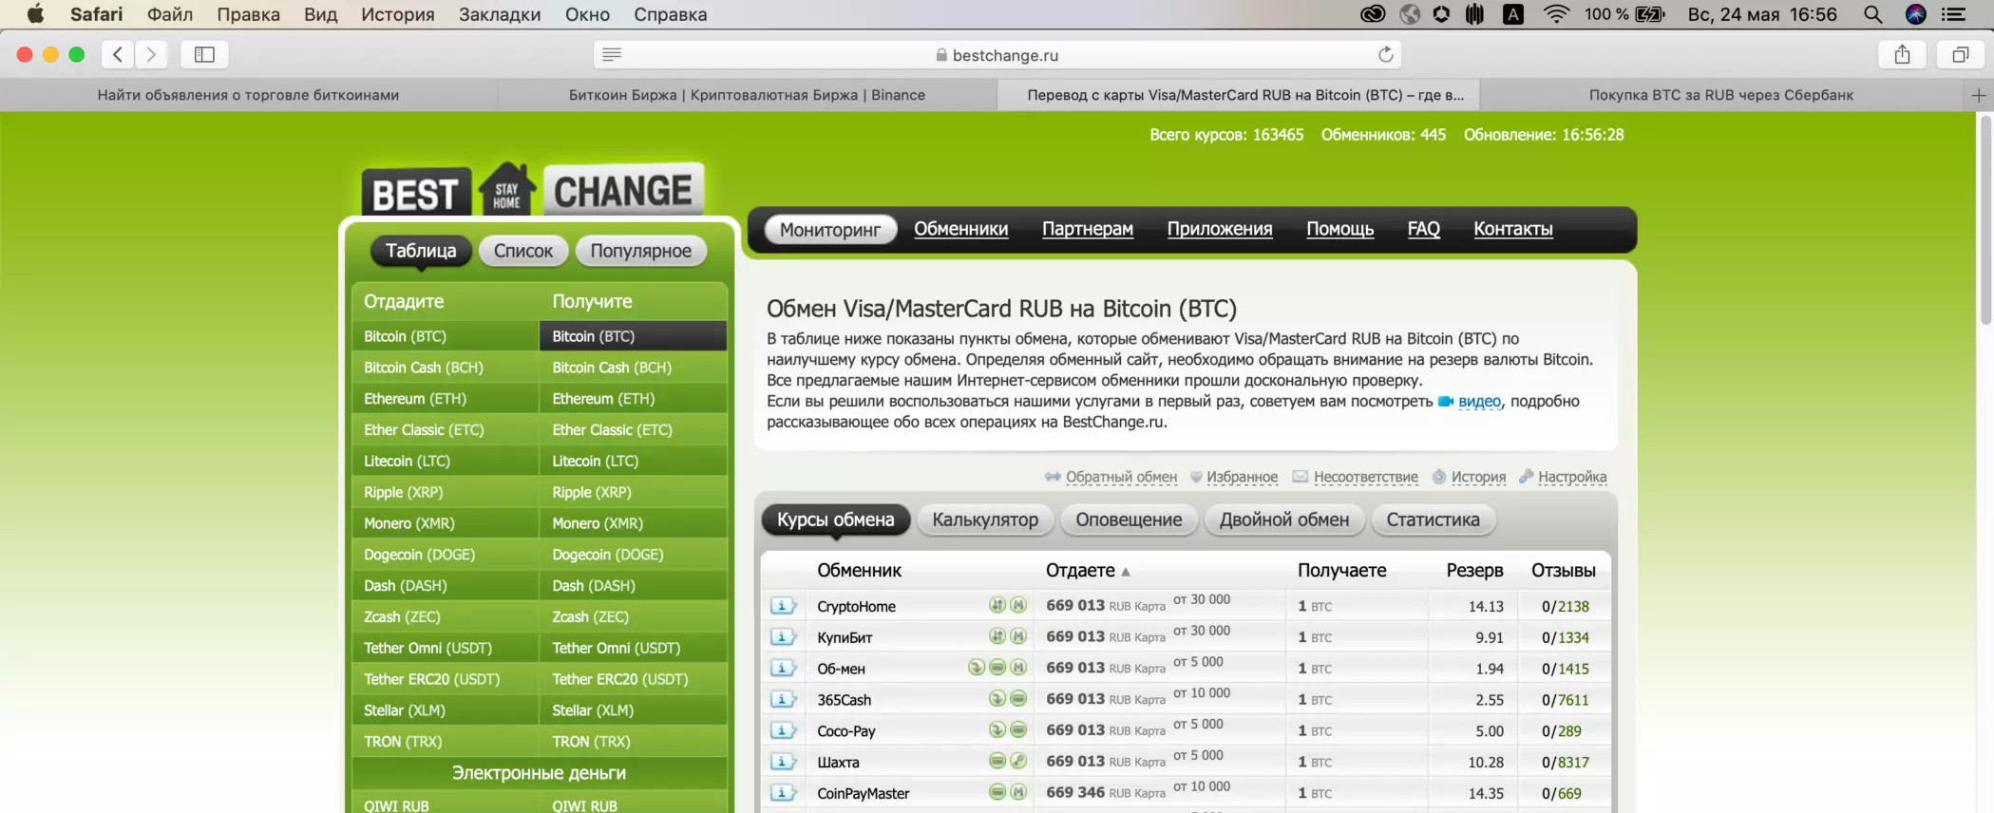
Task: Open the FAQ page
Action: point(1424,229)
